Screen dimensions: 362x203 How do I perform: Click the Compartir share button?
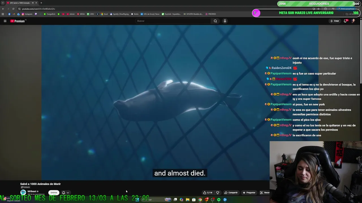tap(231, 193)
